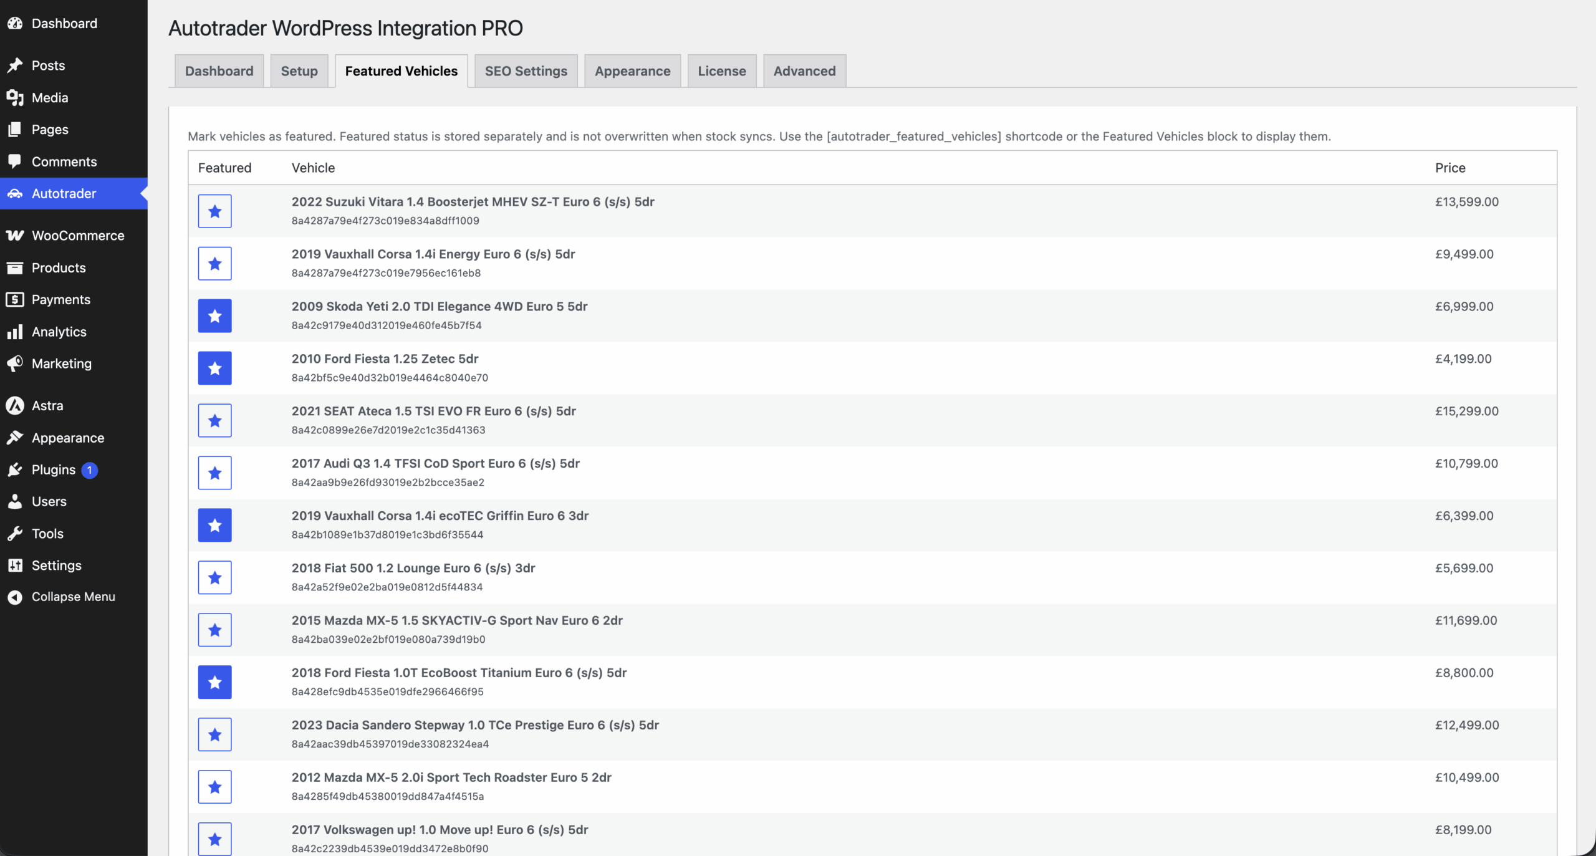The height and width of the screenshot is (856, 1596).
Task: Toggle featured star for 2019 Vauxhall Corsa Energy
Action: click(215, 264)
